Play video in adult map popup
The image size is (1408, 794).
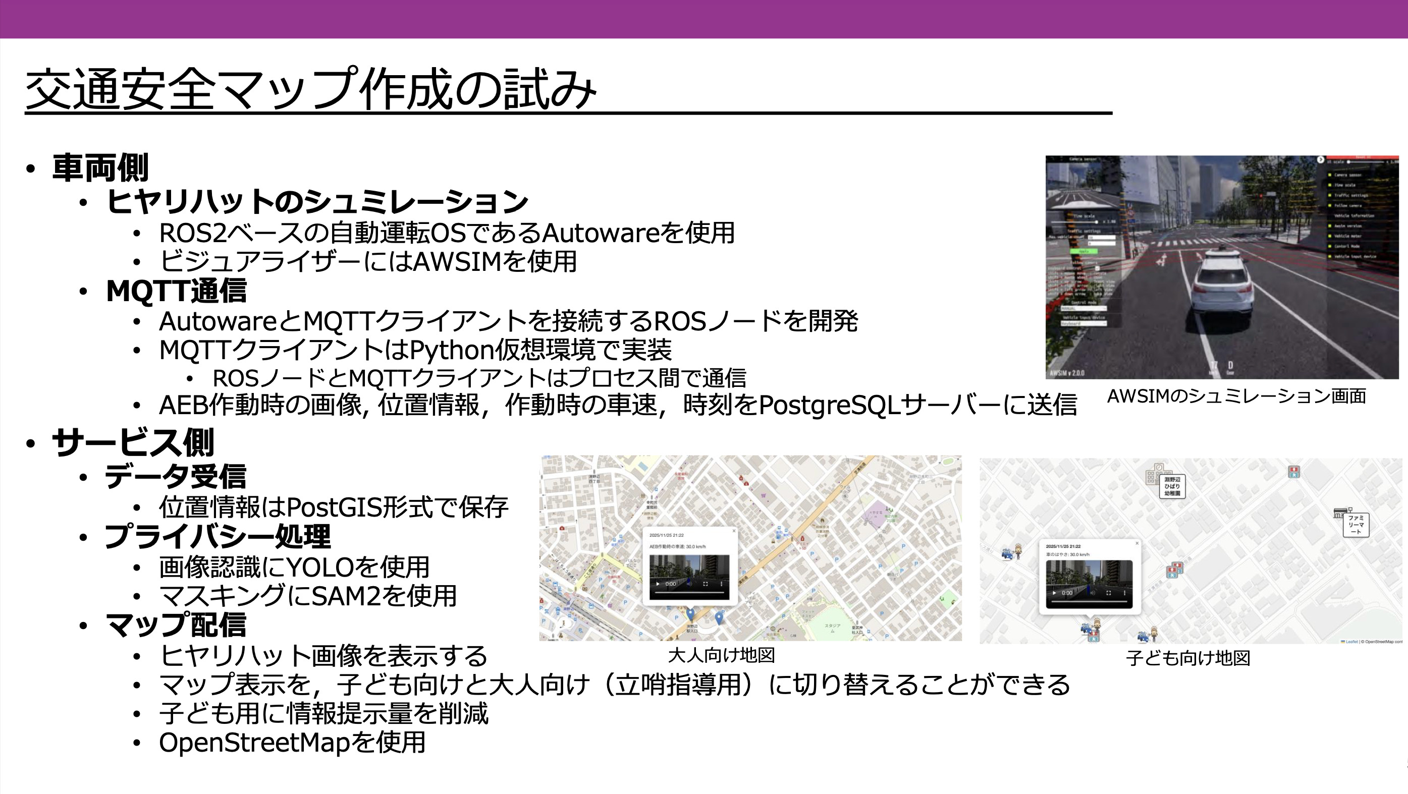point(658,584)
